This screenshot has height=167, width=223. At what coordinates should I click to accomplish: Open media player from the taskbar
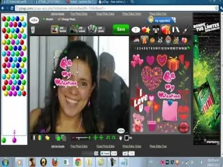(x=20, y=162)
